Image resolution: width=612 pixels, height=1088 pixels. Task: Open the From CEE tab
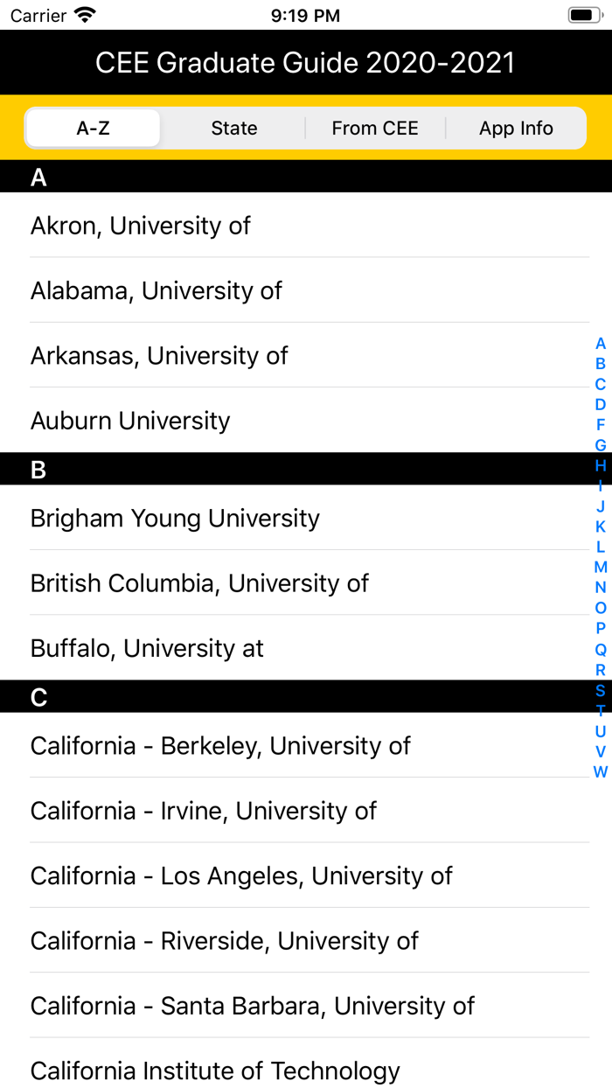coord(375,129)
